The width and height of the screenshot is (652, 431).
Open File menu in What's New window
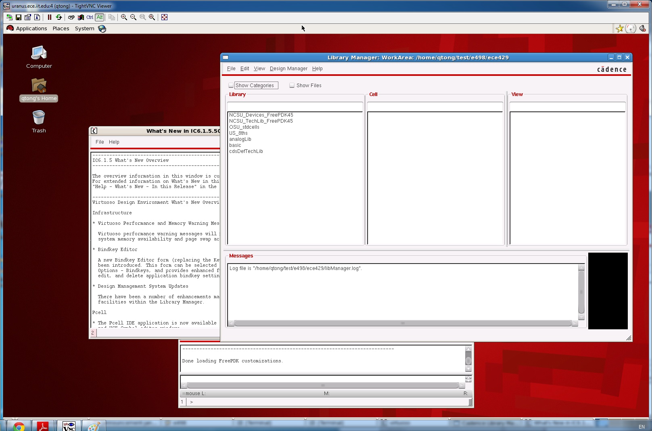pyautogui.click(x=100, y=142)
